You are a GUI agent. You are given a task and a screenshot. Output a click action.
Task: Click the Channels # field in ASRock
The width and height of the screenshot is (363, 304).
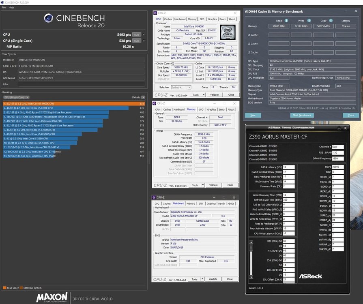tap(338, 147)
